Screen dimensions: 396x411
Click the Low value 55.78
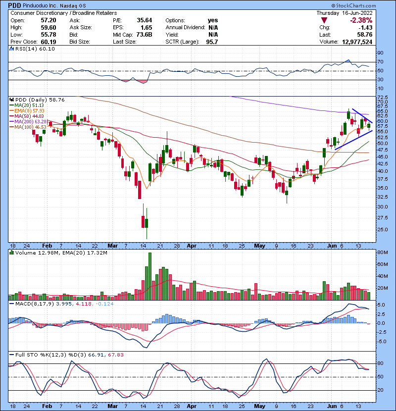(x=49, y=35)
